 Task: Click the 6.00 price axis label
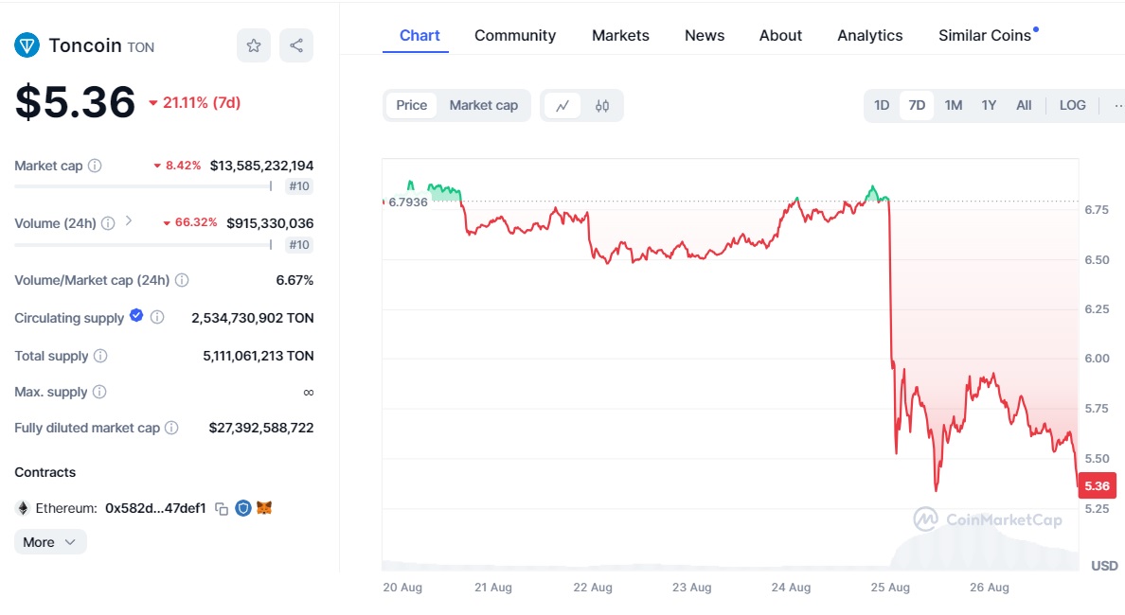[1097, 359]
